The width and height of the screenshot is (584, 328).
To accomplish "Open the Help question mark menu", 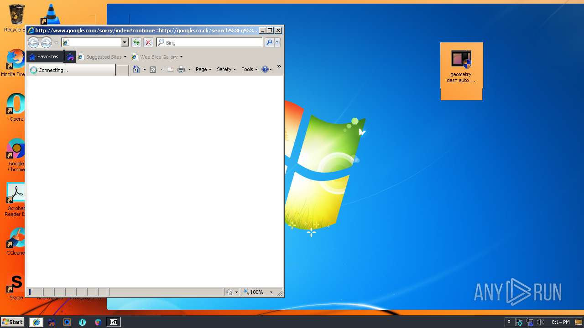I will [x=267, y=69].
